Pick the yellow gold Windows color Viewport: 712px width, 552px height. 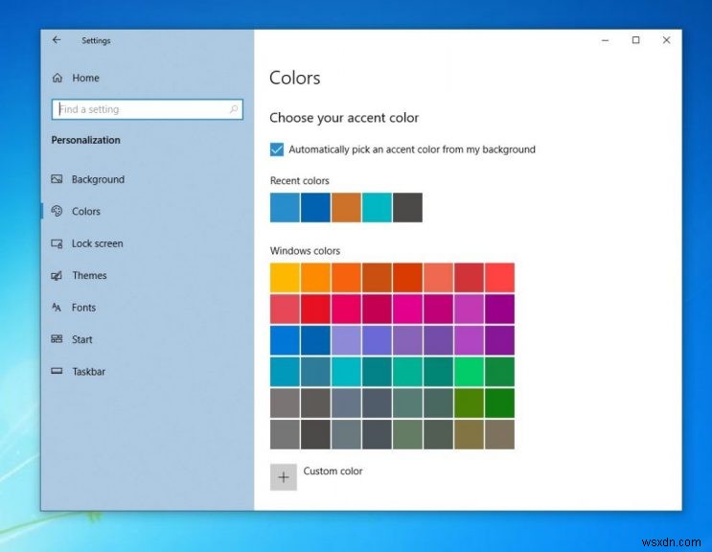click(285, 277)
